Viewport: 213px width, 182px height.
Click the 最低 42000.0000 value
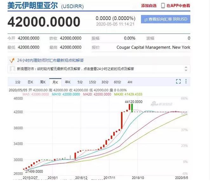(x=29, y=47)
